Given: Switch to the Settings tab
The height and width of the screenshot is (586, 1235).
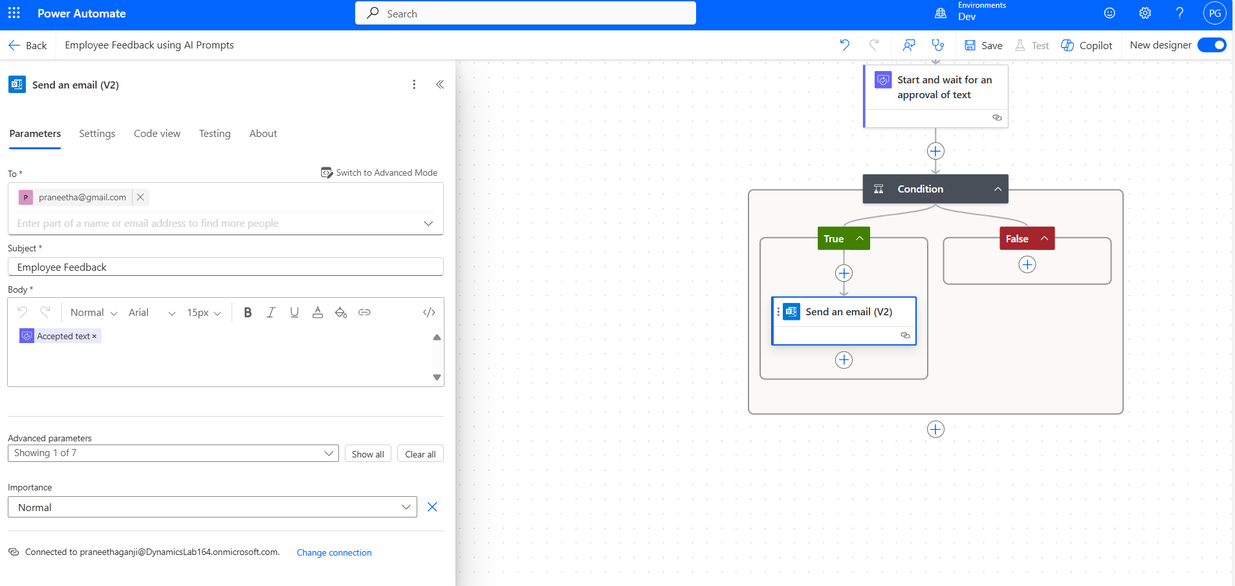Looking at the screenshot, I should click(x=97, y=134).
